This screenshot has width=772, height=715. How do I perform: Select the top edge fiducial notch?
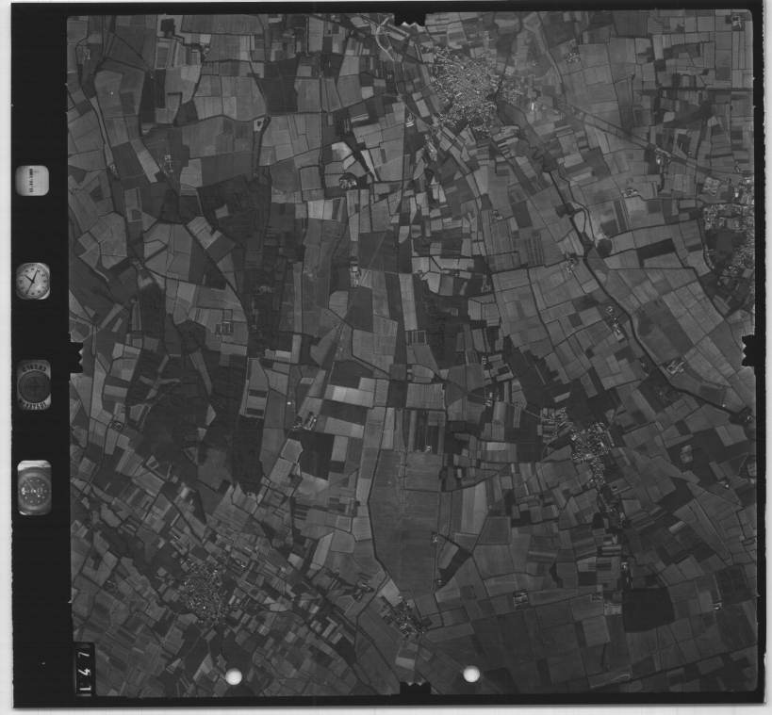tap(410, 17)
